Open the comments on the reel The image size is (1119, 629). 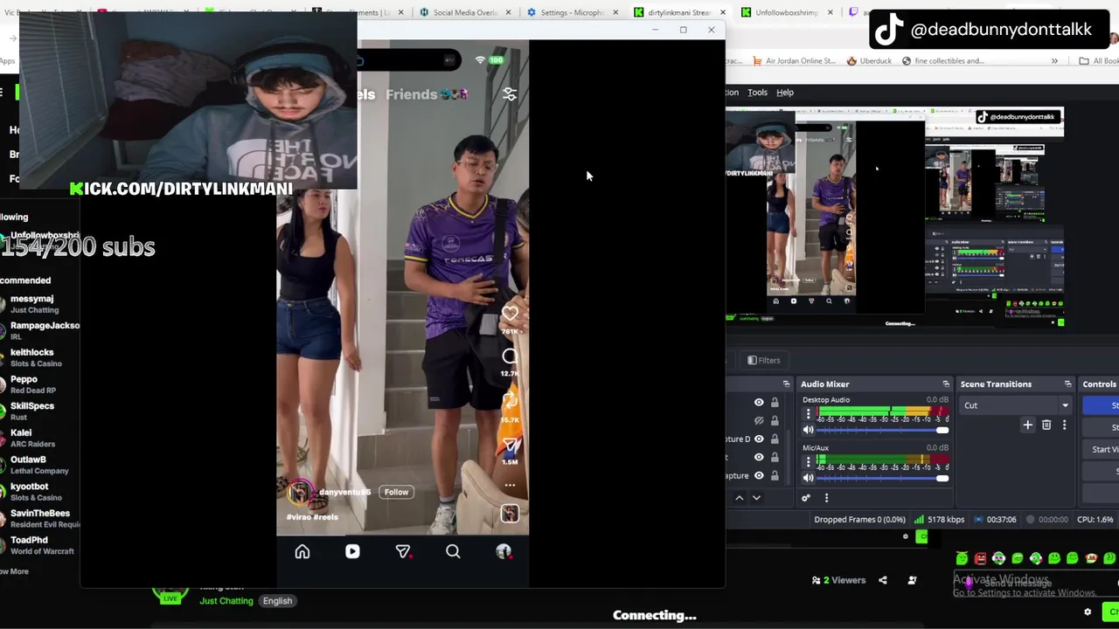(510, 356)
